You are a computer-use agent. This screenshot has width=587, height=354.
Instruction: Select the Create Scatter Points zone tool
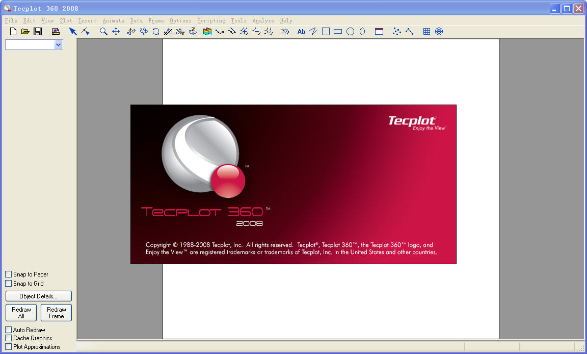(x=397, y=32)
